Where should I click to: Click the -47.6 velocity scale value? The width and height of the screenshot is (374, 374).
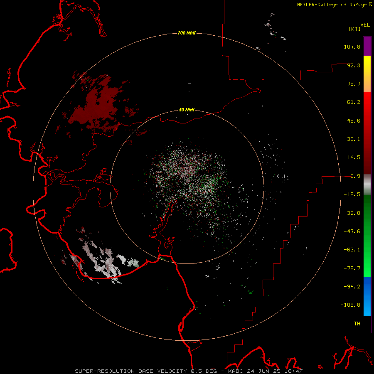352,231
